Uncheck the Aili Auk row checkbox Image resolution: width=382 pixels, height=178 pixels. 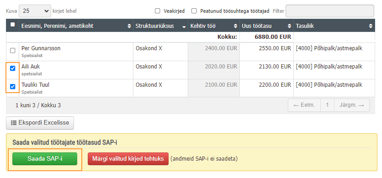12,68
